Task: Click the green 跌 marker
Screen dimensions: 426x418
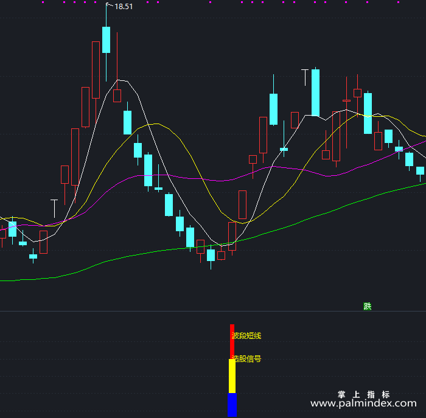Action: (x=368, y=307)
